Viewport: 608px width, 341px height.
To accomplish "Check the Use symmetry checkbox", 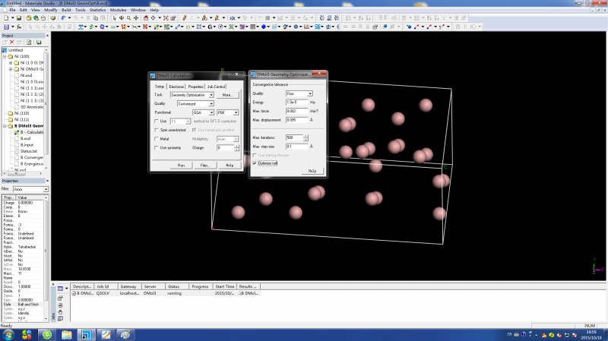I will (x=157, y=147).
